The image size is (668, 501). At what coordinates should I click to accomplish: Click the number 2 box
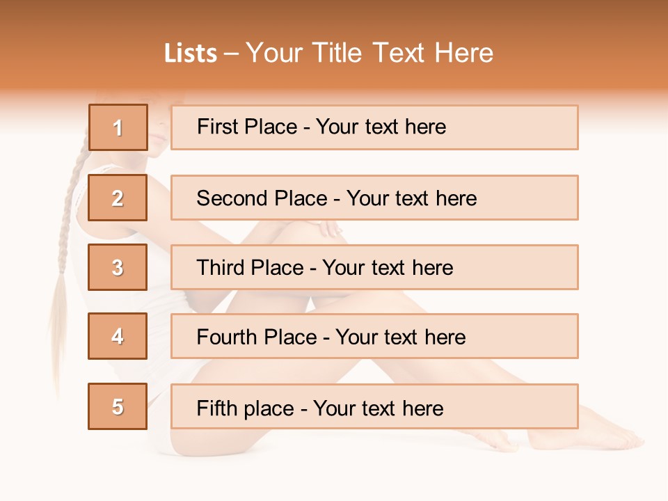118,198
